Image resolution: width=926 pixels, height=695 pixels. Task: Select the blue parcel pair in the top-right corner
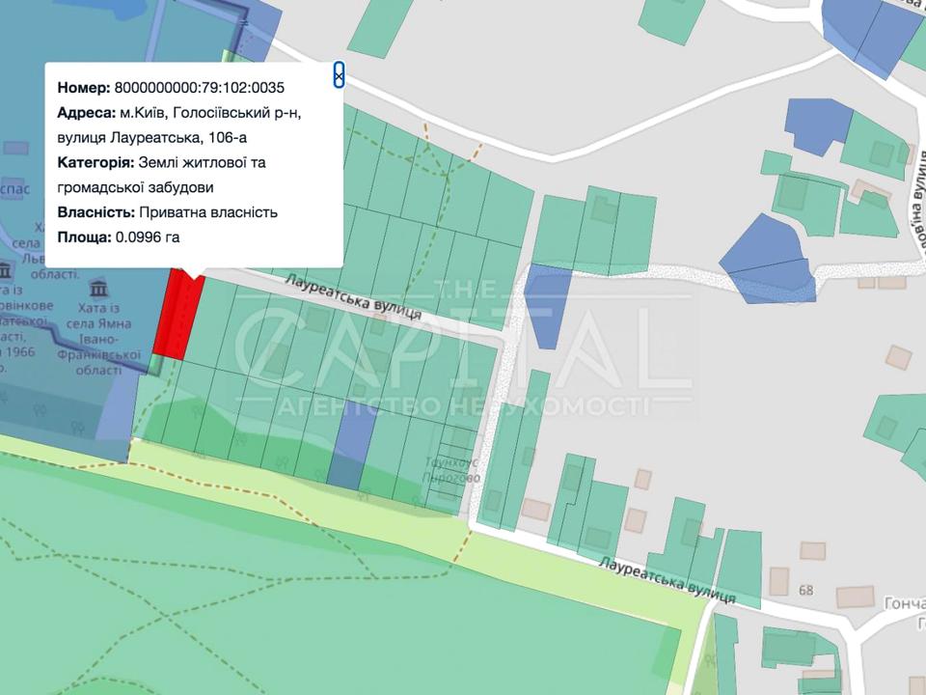pos(873,37)
